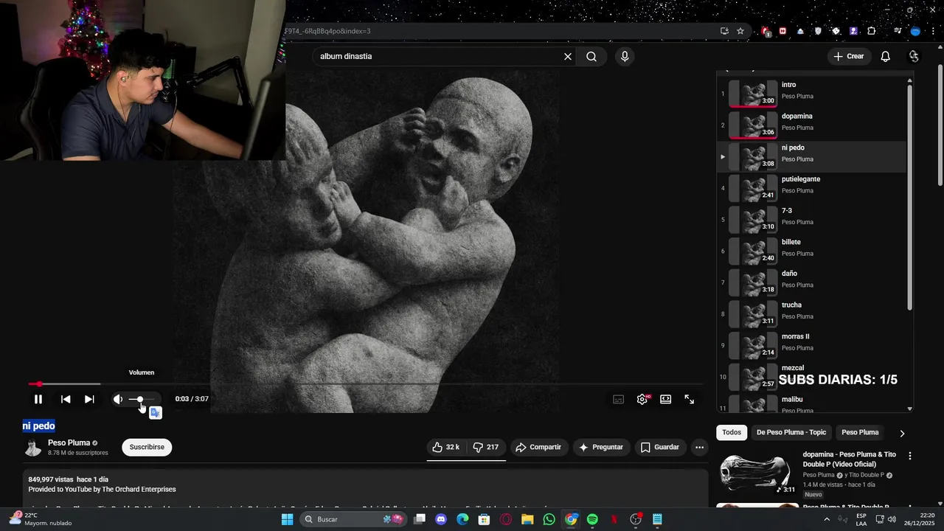Viewport: 944px width, 531px height.
Task: Open Chrome media controls icon
Action: (898, 31)
